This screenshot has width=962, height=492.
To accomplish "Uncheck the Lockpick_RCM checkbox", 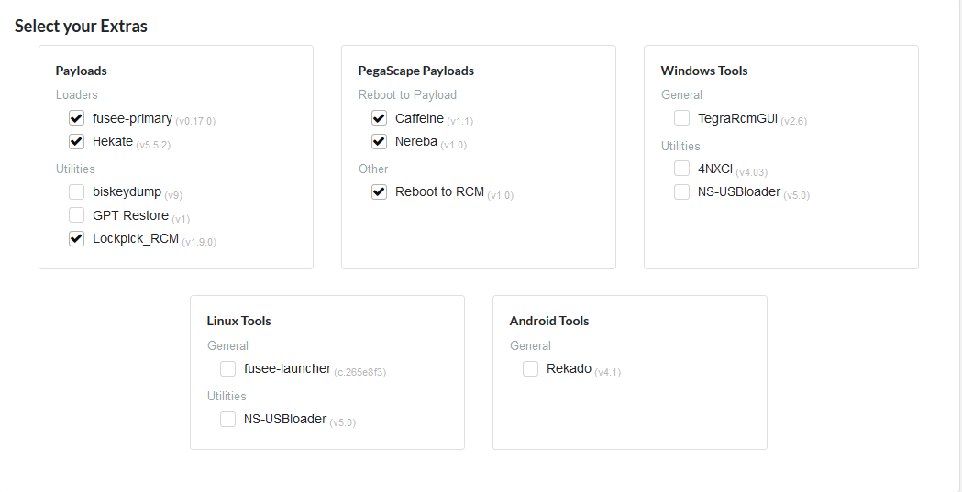I will point(76,239).
